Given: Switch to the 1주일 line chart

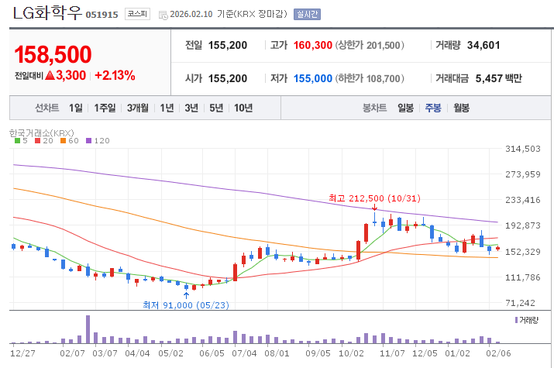Looking at the screenshot, I should (x=105, y=108).
